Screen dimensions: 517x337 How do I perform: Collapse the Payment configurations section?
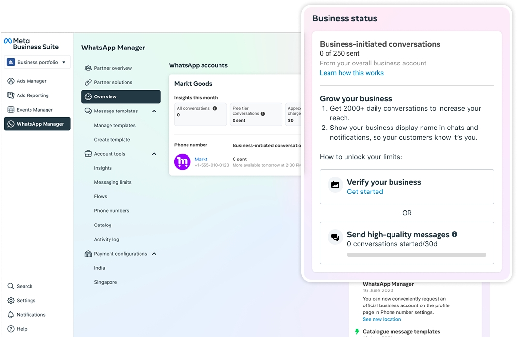point(154,254)
